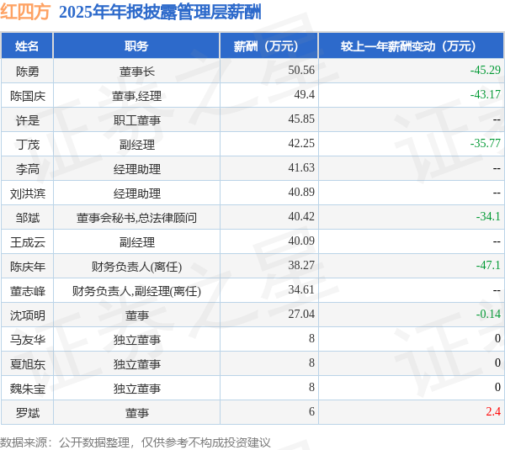Click 董事会秘书,总法律顾问 cell
This screenshot has height=450, width=505.
pos(136,218)
